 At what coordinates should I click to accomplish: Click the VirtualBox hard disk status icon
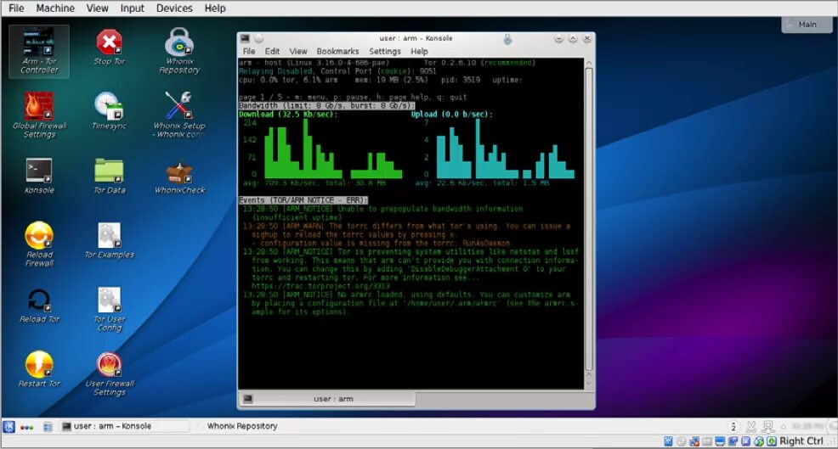(x=668, y=441)
